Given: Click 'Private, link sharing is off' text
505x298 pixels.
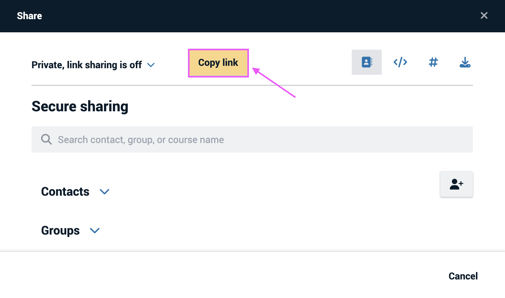Looking at the screenshot, I should pos(87,65).
